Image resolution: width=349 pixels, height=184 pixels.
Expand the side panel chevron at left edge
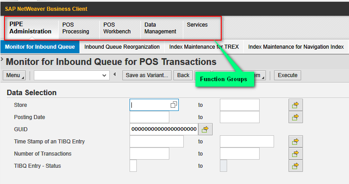(x=2, y=60)
